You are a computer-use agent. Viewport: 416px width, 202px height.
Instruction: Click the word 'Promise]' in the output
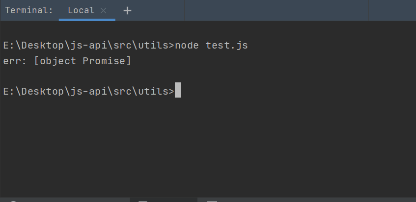(x=107, y=61)
